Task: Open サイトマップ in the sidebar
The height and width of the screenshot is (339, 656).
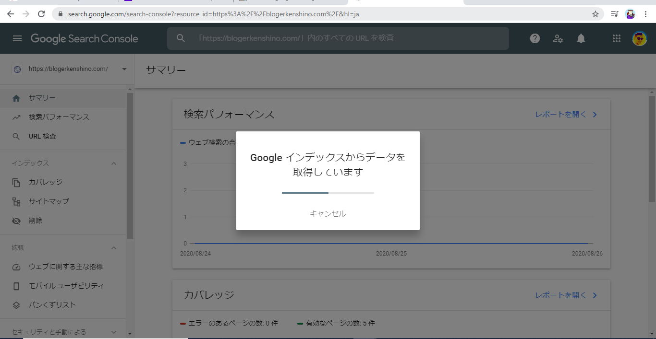Action: (x=63, y=202)
